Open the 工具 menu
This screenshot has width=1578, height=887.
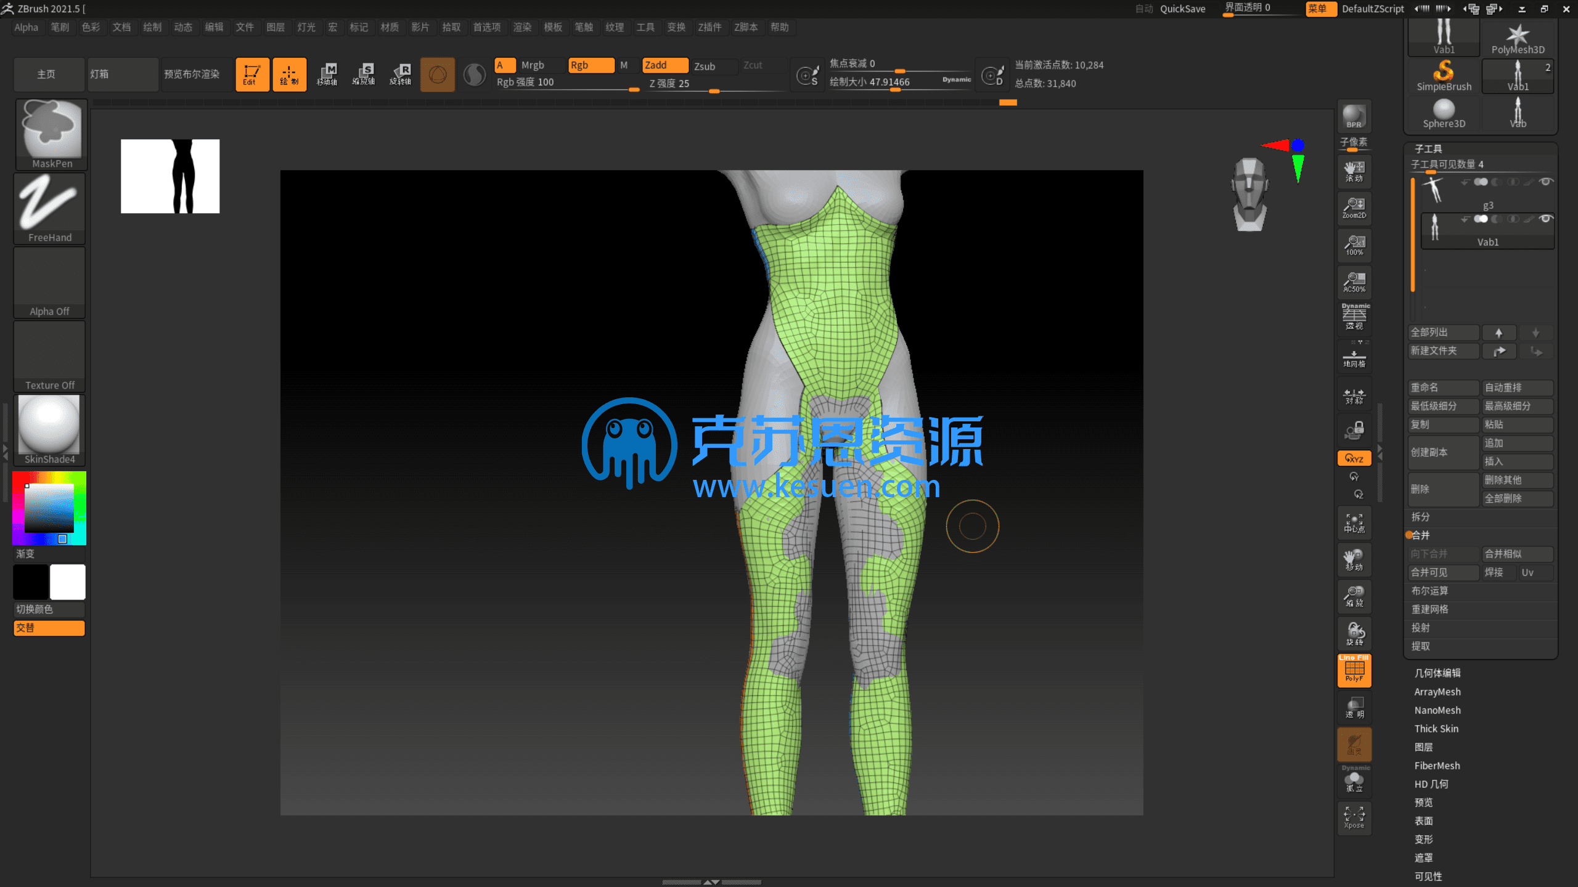click(x=645, y=27)
